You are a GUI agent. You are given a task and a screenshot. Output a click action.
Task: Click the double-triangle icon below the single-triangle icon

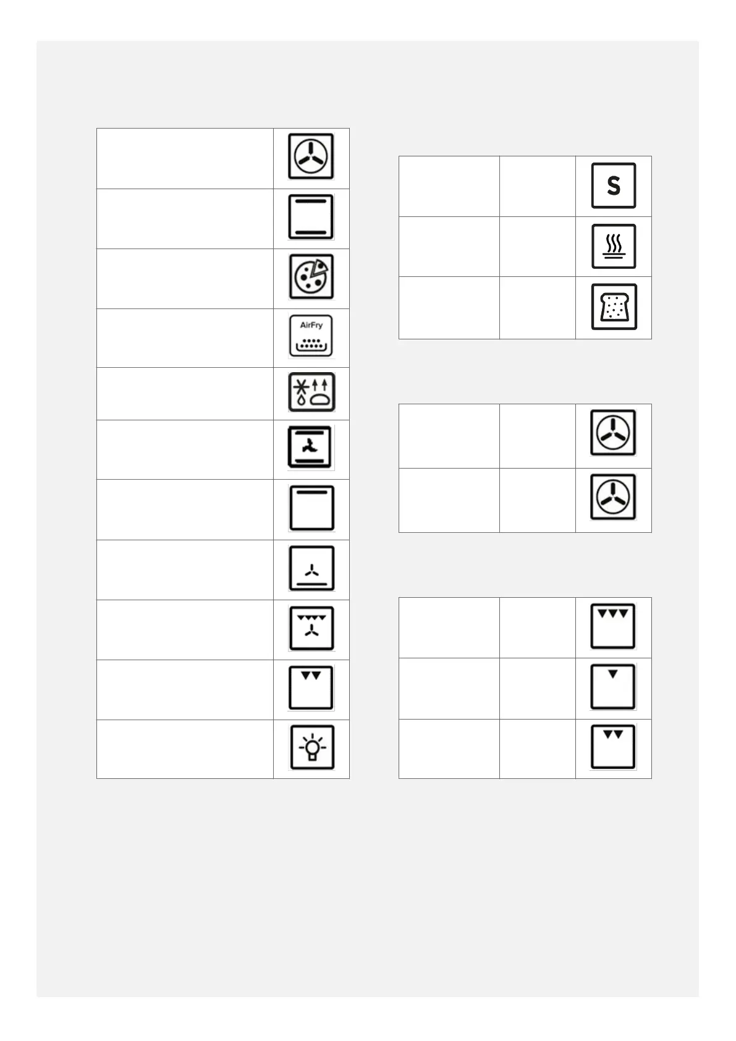(613, 747)
